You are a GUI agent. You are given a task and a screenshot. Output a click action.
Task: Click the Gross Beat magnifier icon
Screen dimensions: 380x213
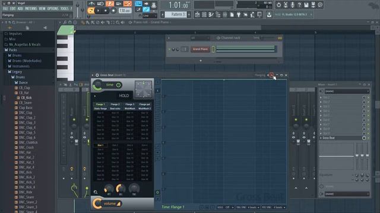point(96,192)
